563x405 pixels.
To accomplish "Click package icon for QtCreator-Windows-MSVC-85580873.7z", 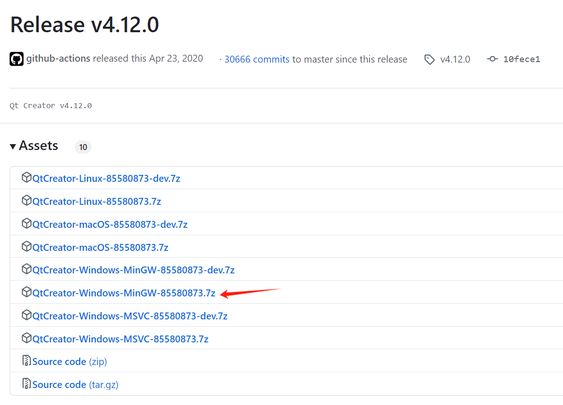I will [x=27, y=338].
